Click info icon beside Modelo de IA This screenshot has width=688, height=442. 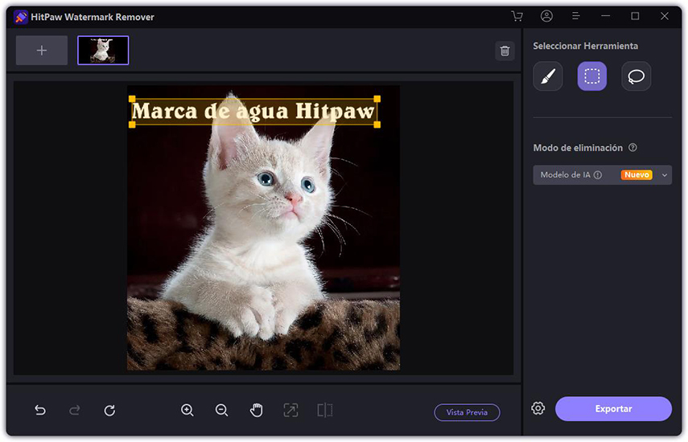click(598, 174)
